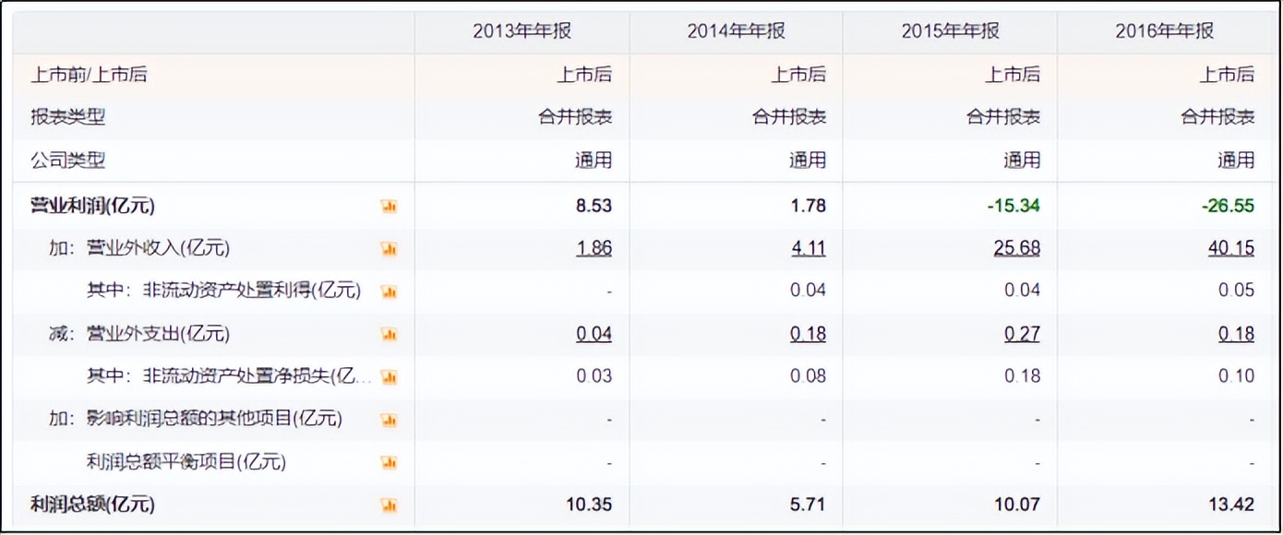The height and width of the screenshot is (535, 1283).
Task: Select the 2015年年报 column header
Action: [951, 31]
